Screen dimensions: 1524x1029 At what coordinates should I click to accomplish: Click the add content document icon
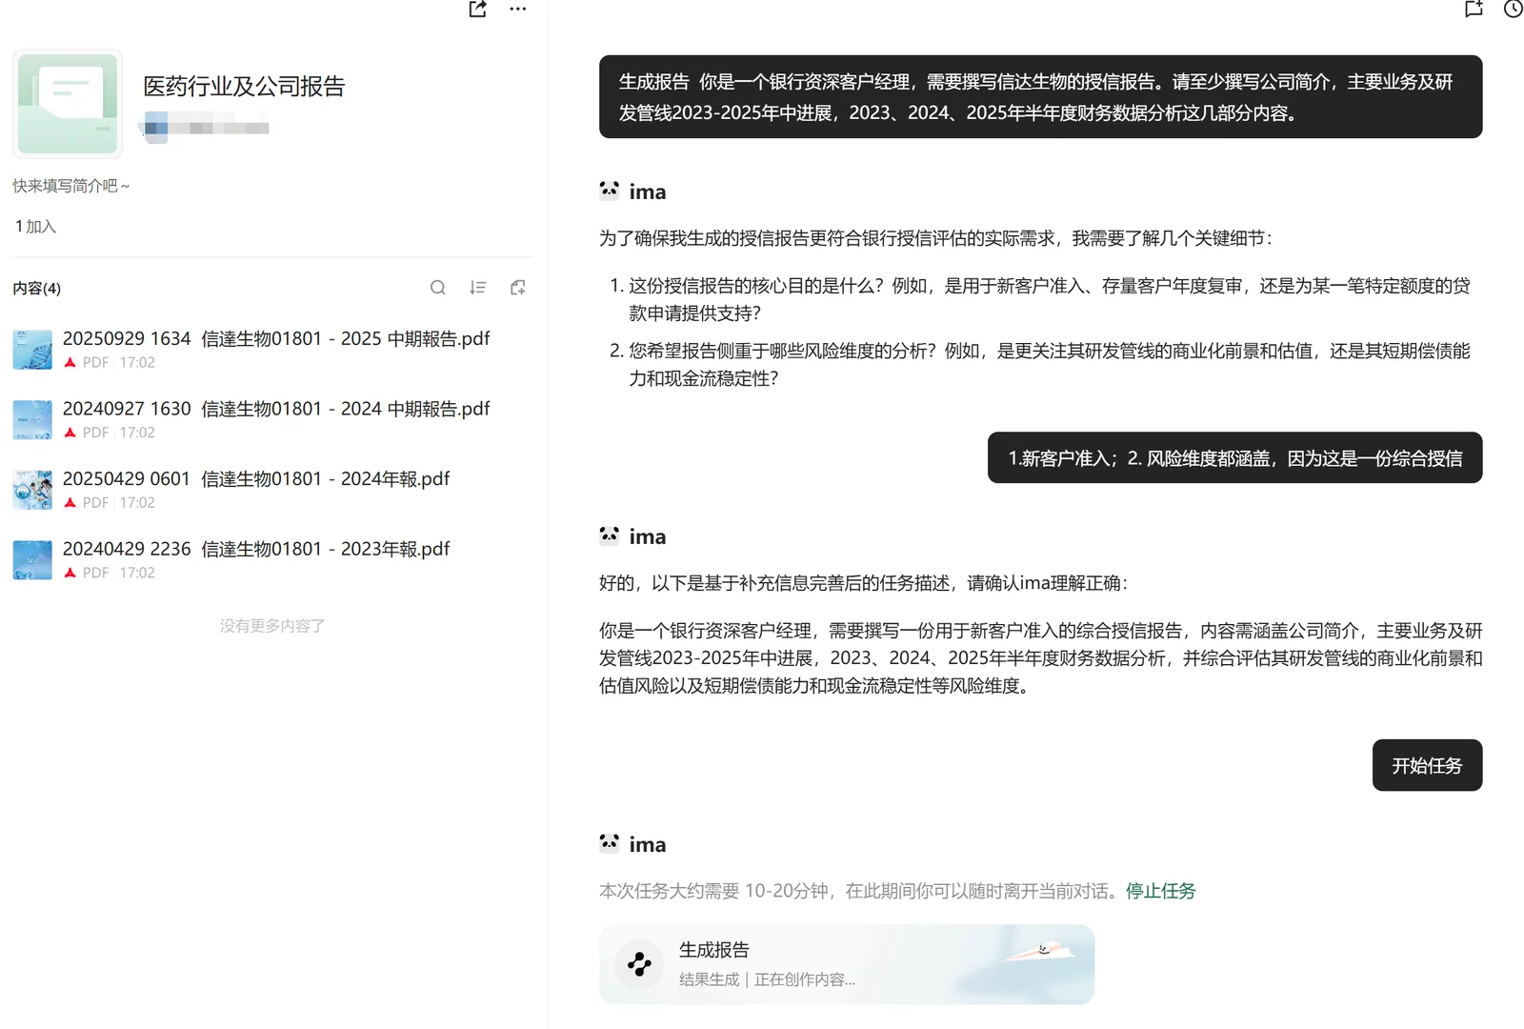(x=517, y=287)
